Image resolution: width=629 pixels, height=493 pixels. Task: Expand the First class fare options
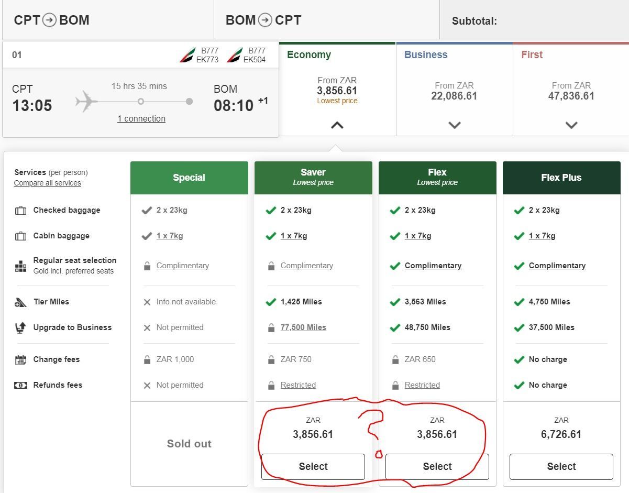click(x=571, y=125)
